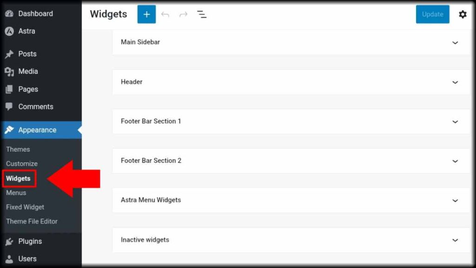The width and height of the screenshot is (476, 268).
Task: Expand the Main Sidebar widget area
Action: click(x=455, y=42)
